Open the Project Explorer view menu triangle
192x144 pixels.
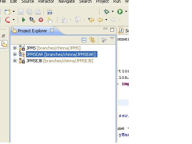pyautogui.click(x=112, y=38)
